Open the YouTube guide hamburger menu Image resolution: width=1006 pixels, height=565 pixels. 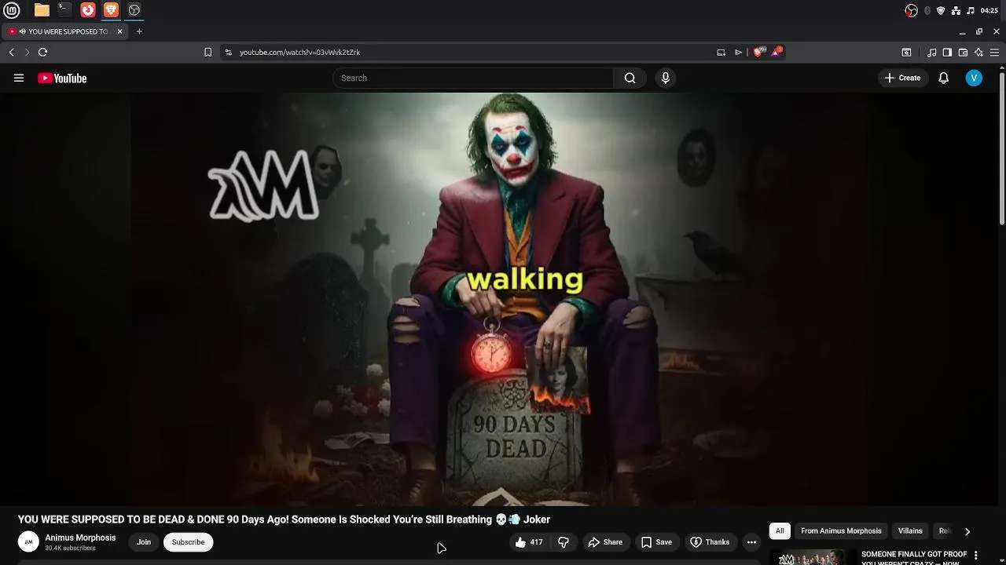point(19,78)
